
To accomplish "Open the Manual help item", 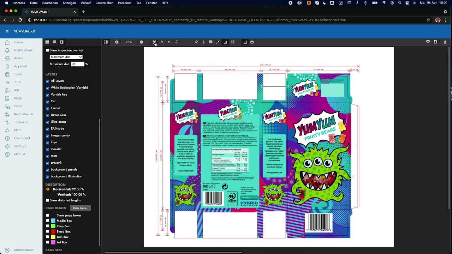I will click(x=19, y=154).
